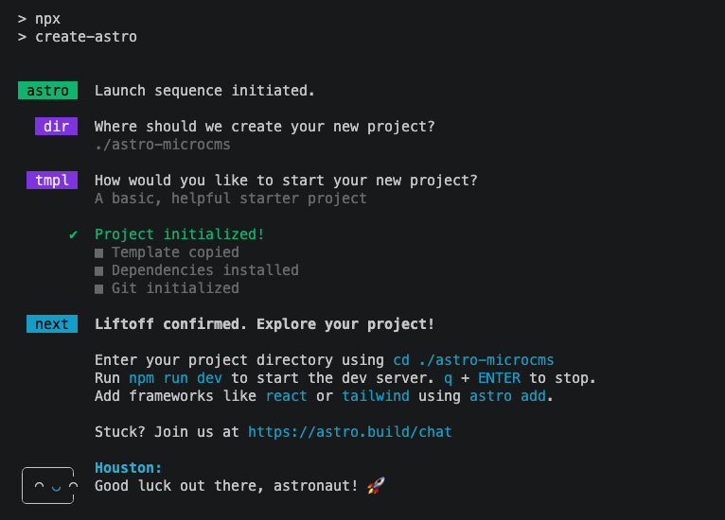Click the blue ENTER key text
Image resolution: width=725 pixels, height=520 pixels.
tap(500, 378)
